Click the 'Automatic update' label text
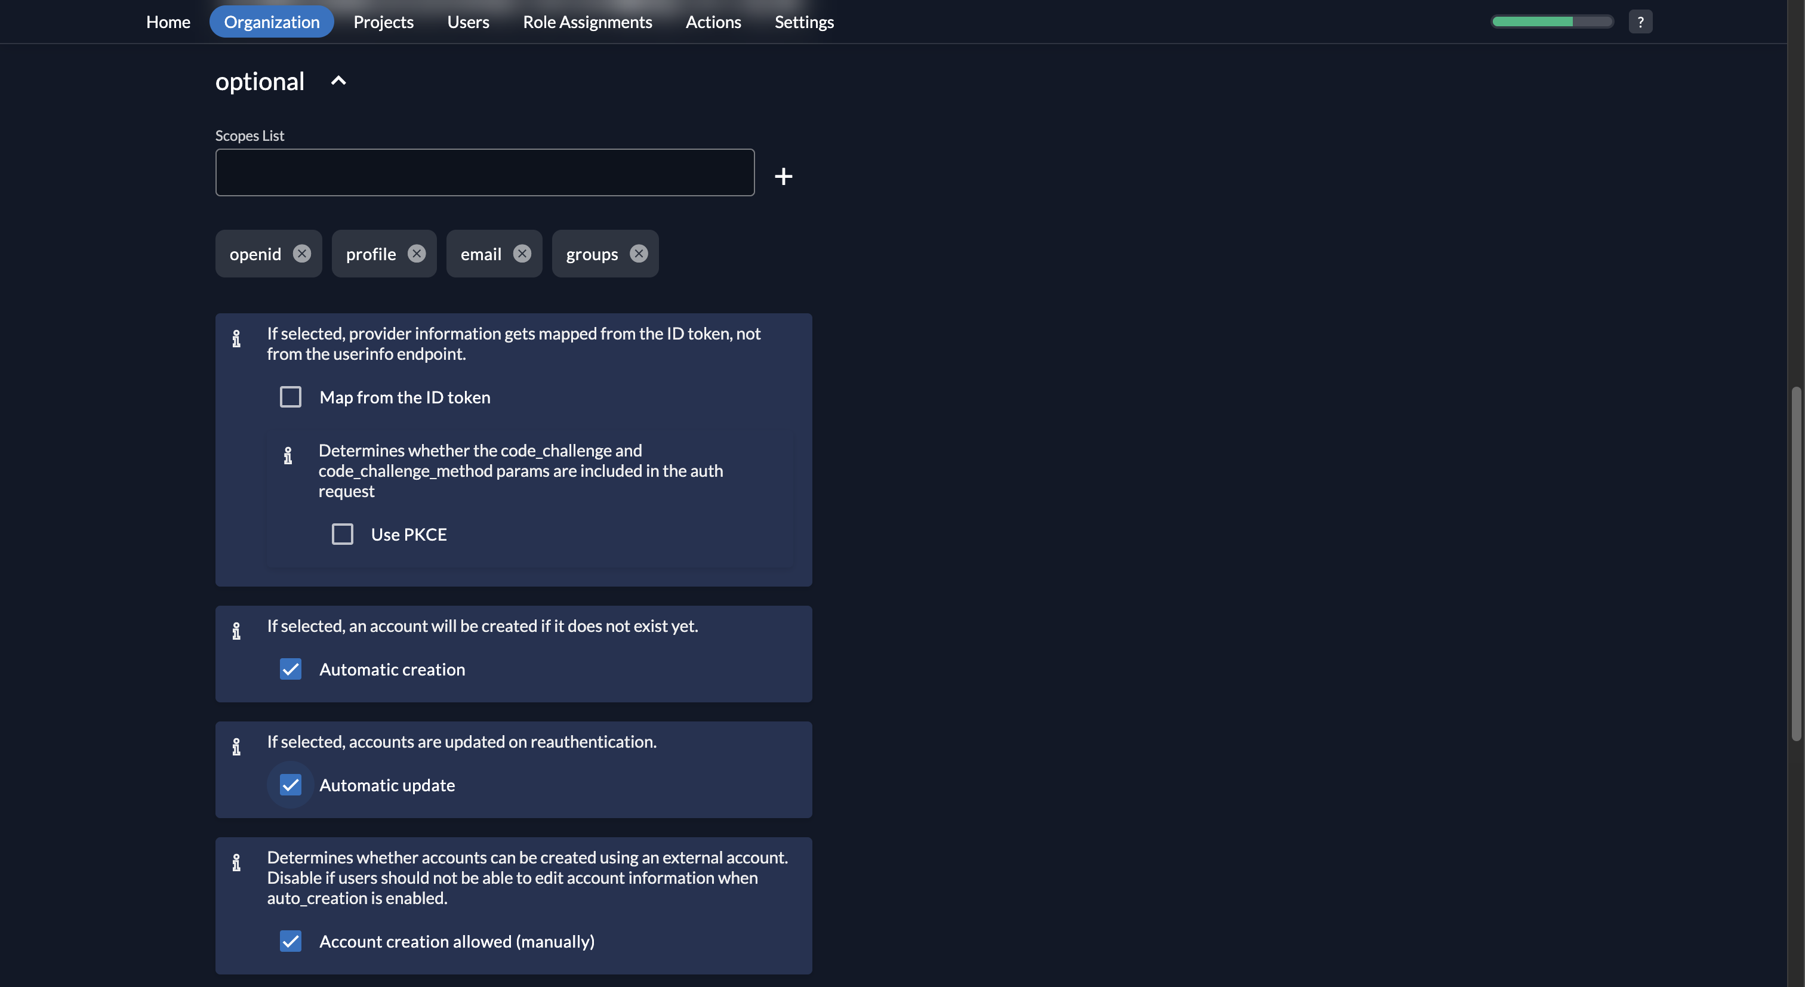The image size is (1805, 987). click(x=387, y=785)
